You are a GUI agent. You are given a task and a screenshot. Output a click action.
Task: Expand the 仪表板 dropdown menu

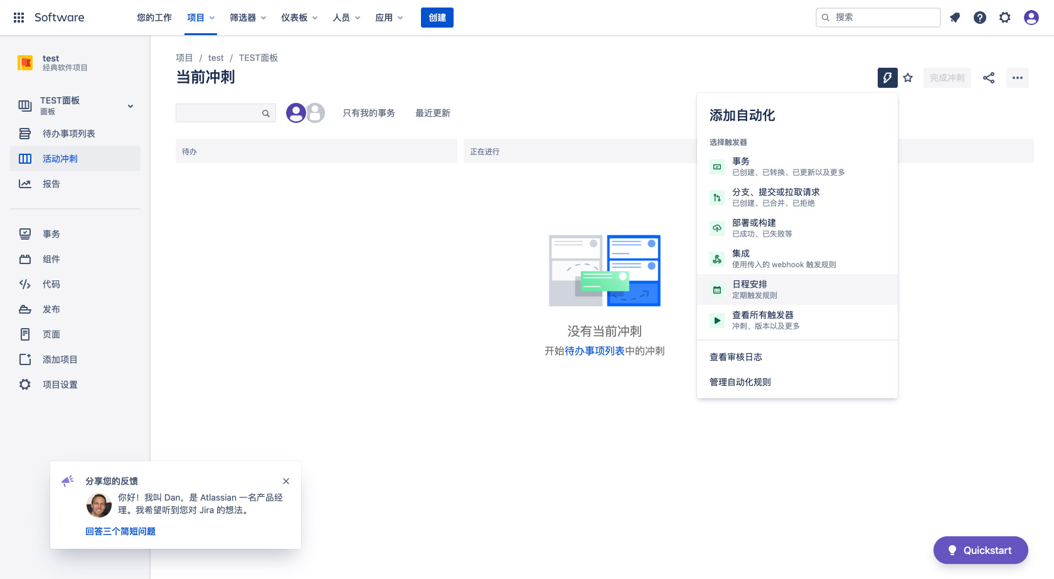(x=299, y=18)
